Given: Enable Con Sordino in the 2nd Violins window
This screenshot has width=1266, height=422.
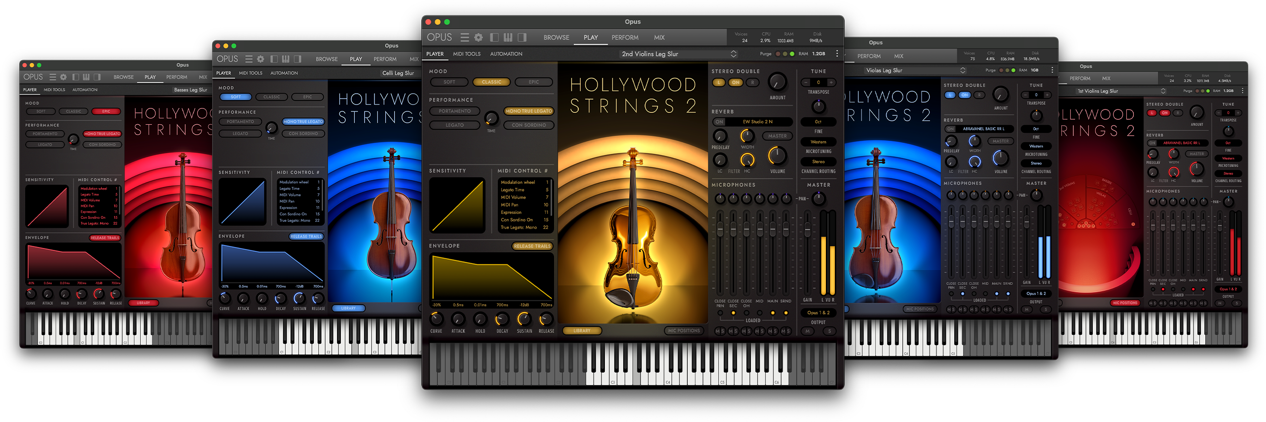Looking at the screenshot, I should pyautogui.click(x=528, y=125).
